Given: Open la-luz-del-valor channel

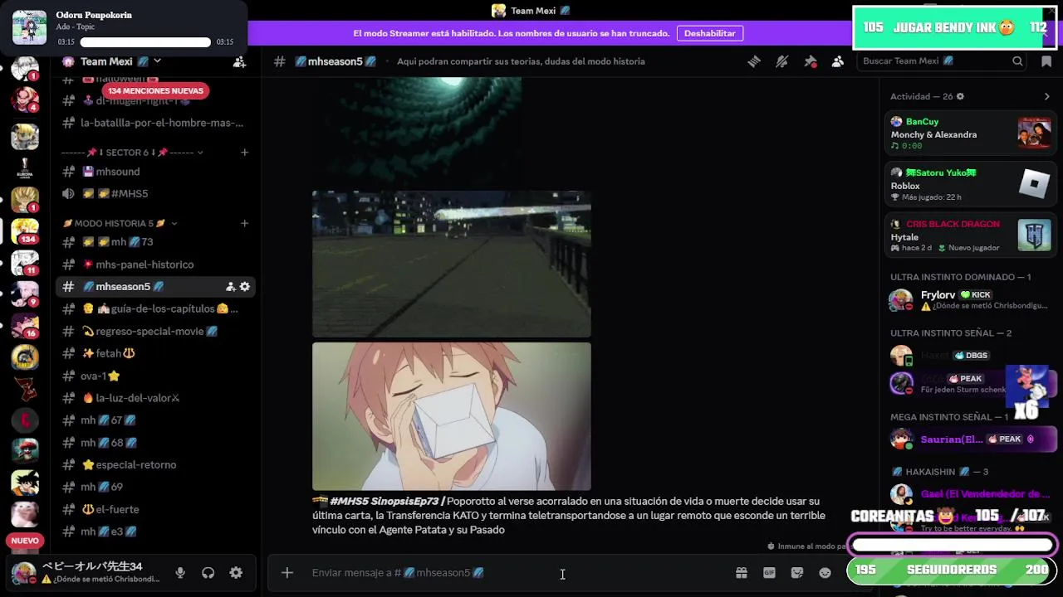Looking at the screenshot, I should 155,398.
